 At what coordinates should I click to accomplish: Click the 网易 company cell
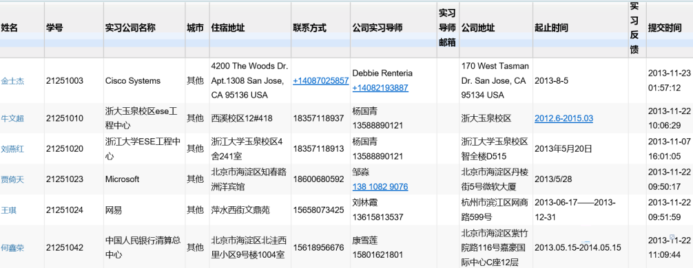pos(114,210)
